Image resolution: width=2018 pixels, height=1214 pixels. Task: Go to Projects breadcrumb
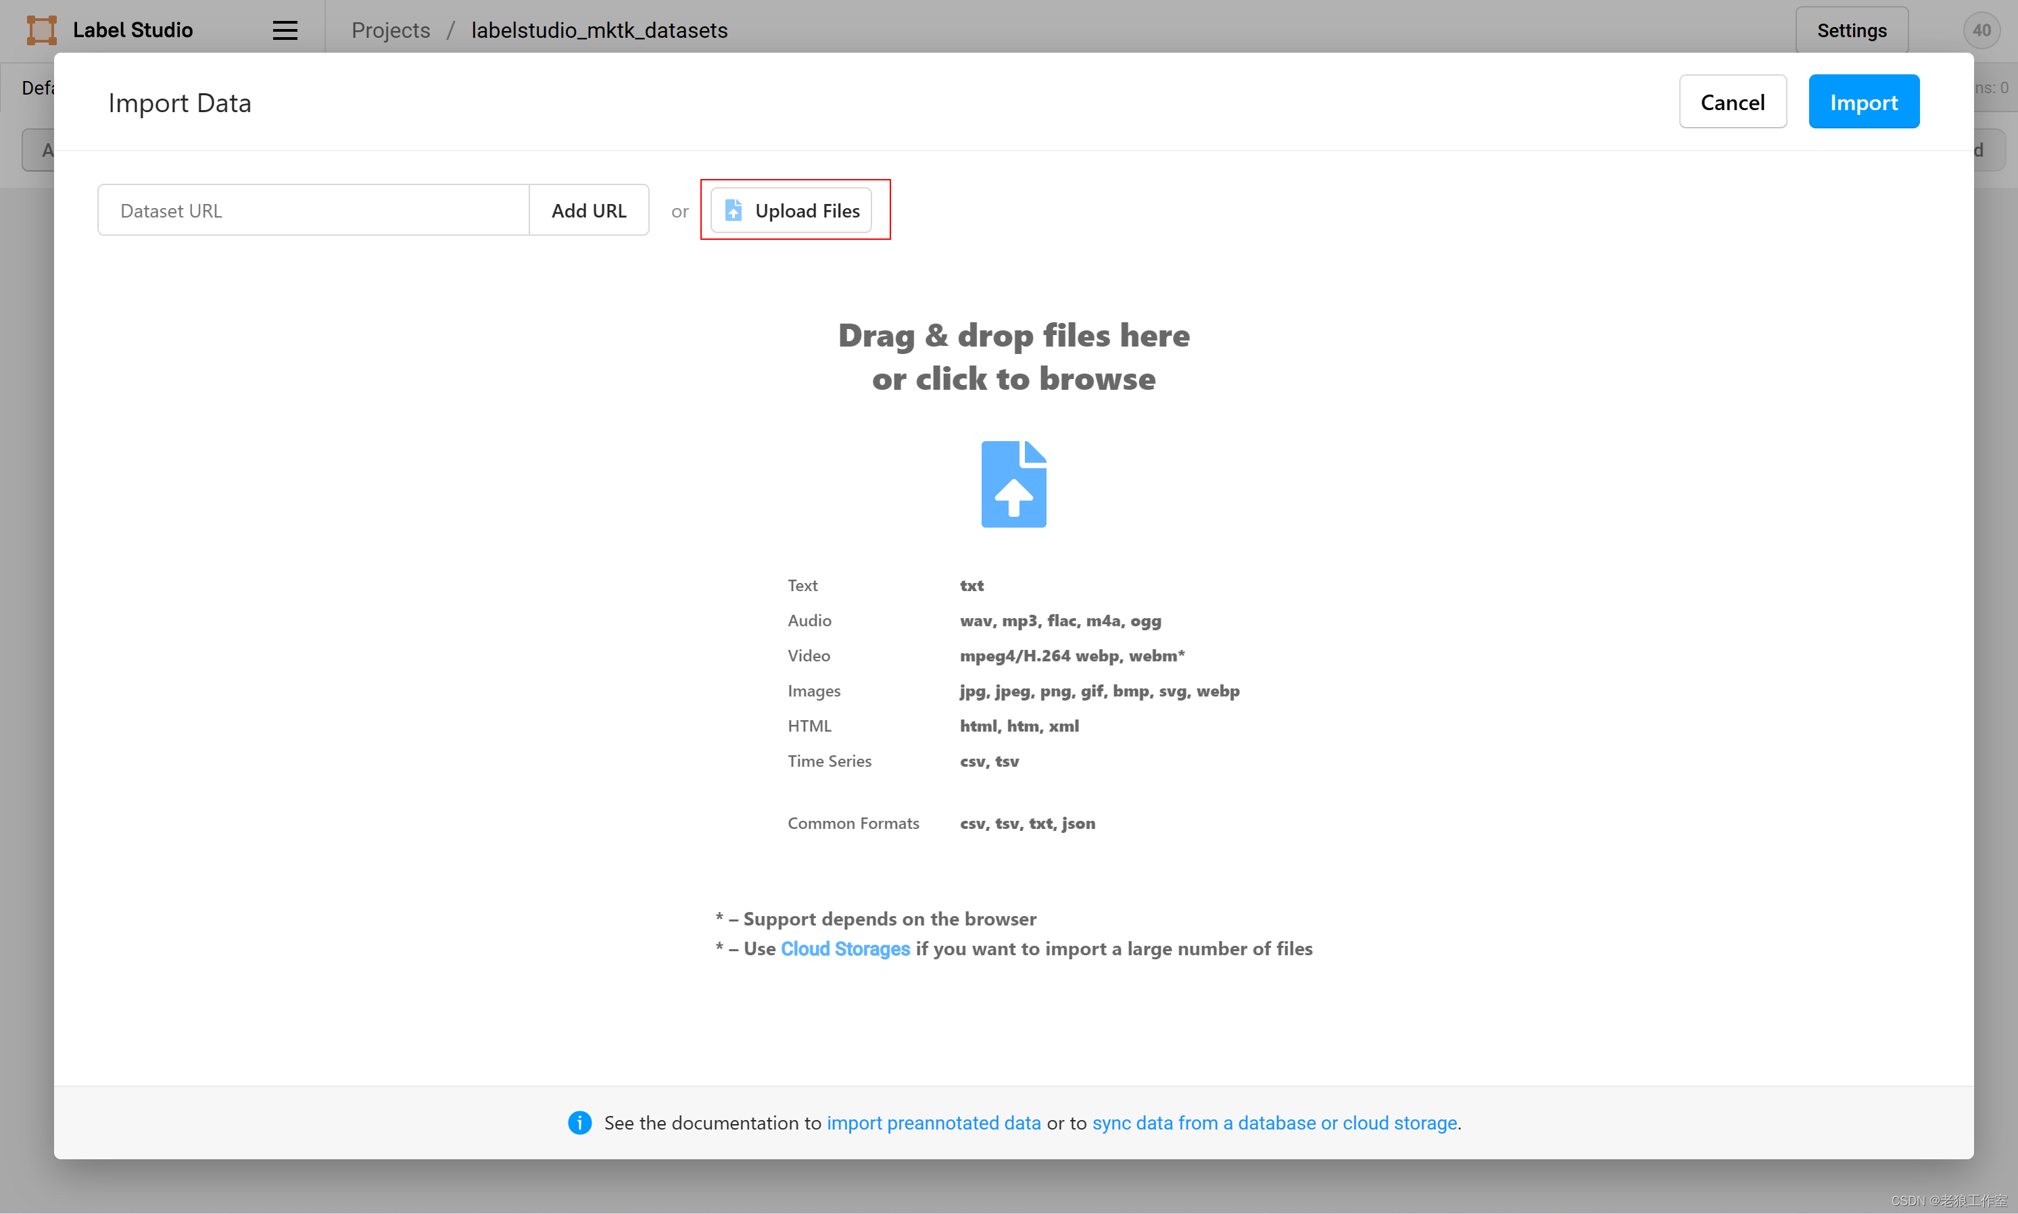(391, 30)
